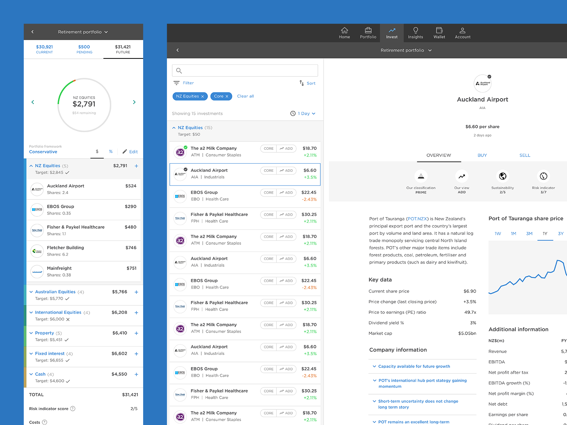The width and height of the screenshot is (567, 425).
Task: Click inside the investment search field
Action: (245, 70)
